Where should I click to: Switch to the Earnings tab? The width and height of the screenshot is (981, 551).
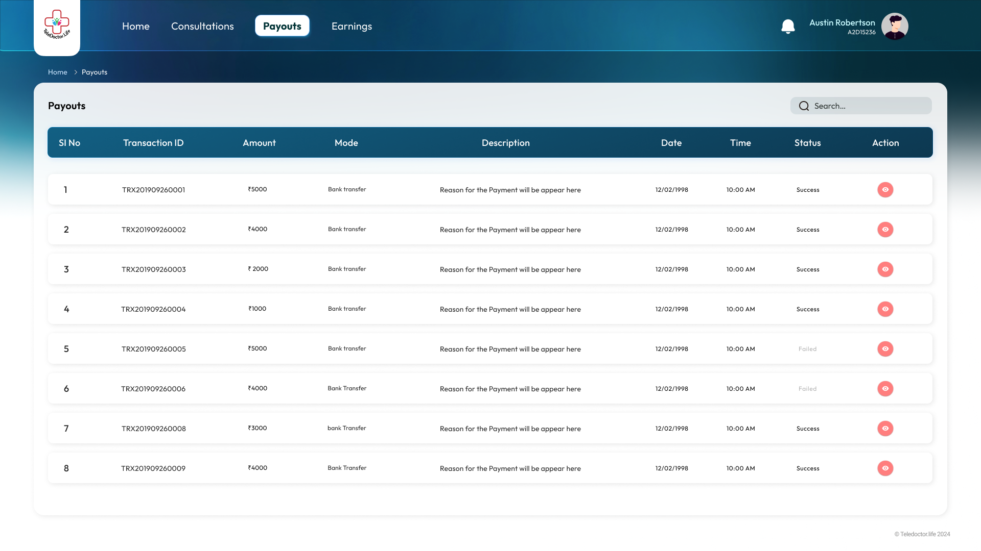(352, 26)
